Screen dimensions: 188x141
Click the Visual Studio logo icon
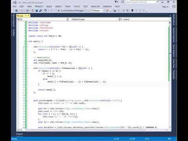tap(15, 2)
